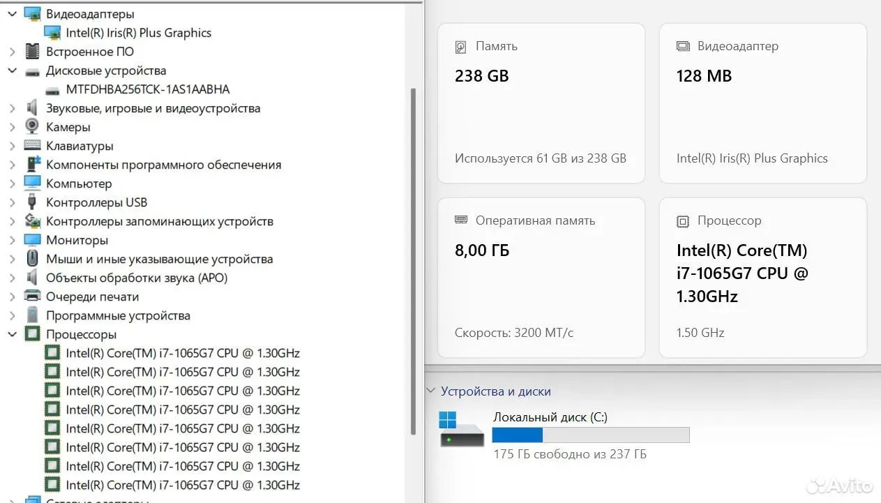
Task: Select the Мыши и иные указывающие устройства icon
Action: pos(32,259)
